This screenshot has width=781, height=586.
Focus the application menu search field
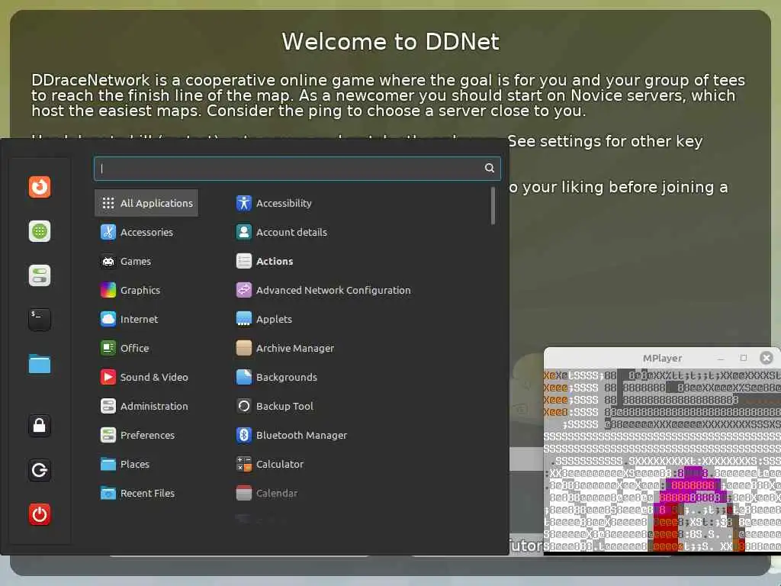coord(297,169)
